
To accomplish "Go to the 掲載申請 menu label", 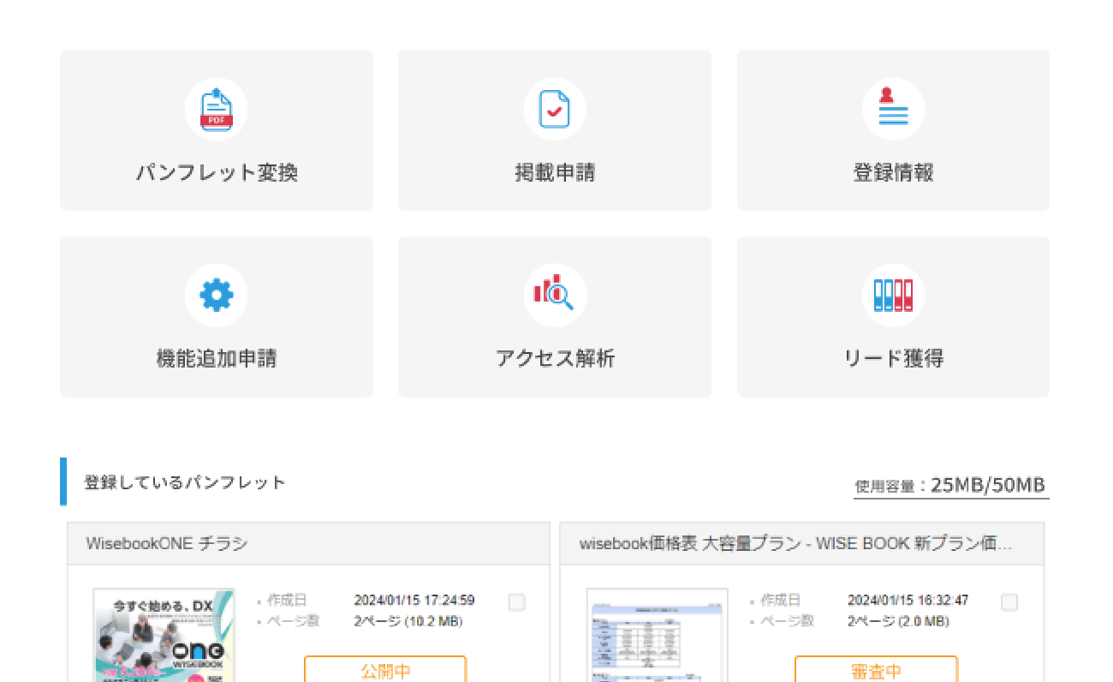I will pos(555,172).
